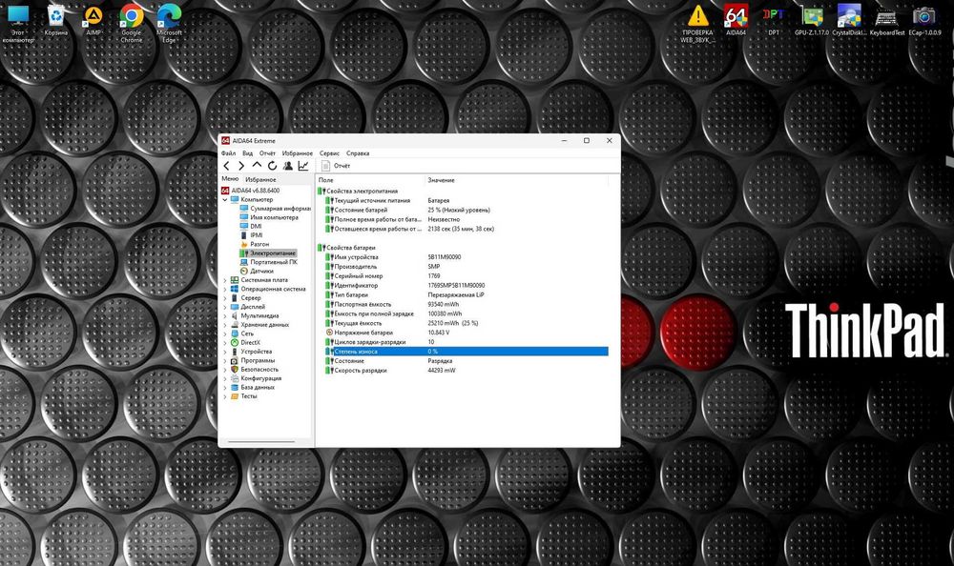
Task: Click the Конфигурация icon in tree
Action: tap(235, 378)
